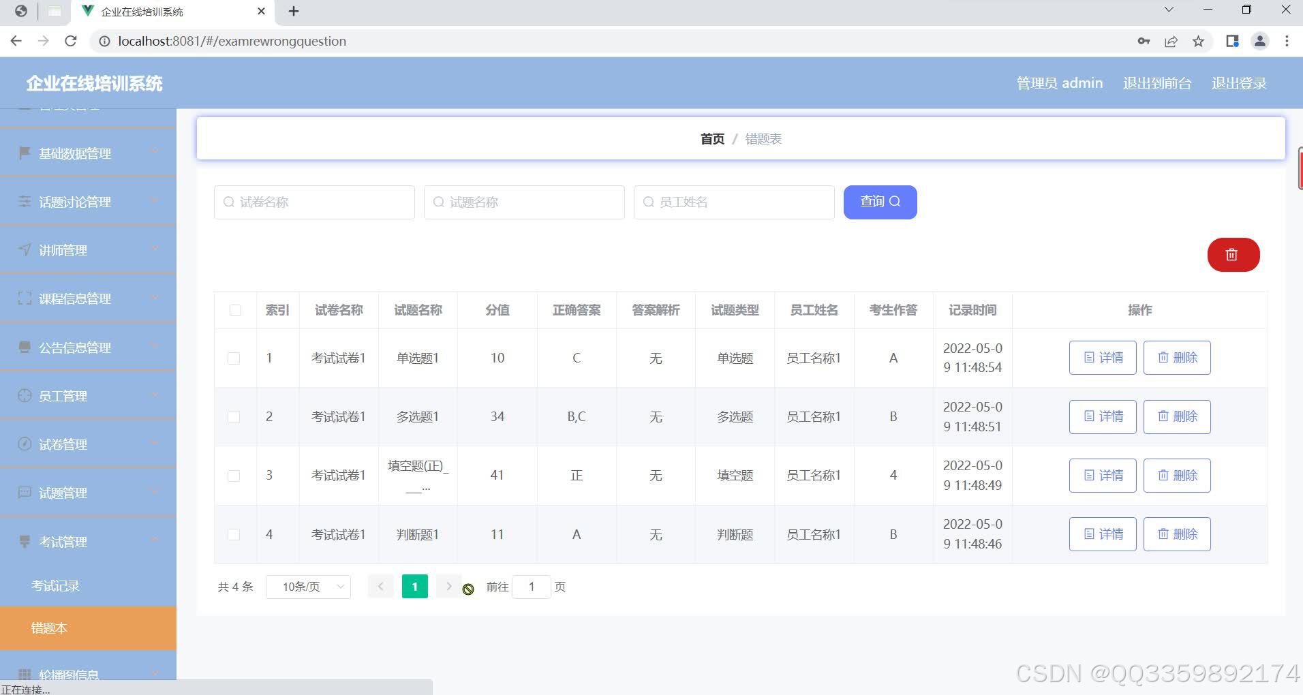
Task: Click the 记录时间 column header
Action: click(x=972, y=310)
